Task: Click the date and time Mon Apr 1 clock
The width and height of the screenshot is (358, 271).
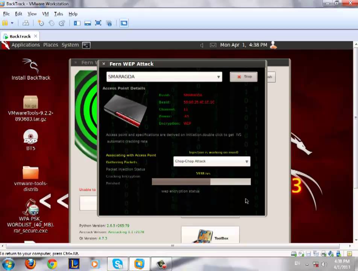Action: tap(244, 45)
